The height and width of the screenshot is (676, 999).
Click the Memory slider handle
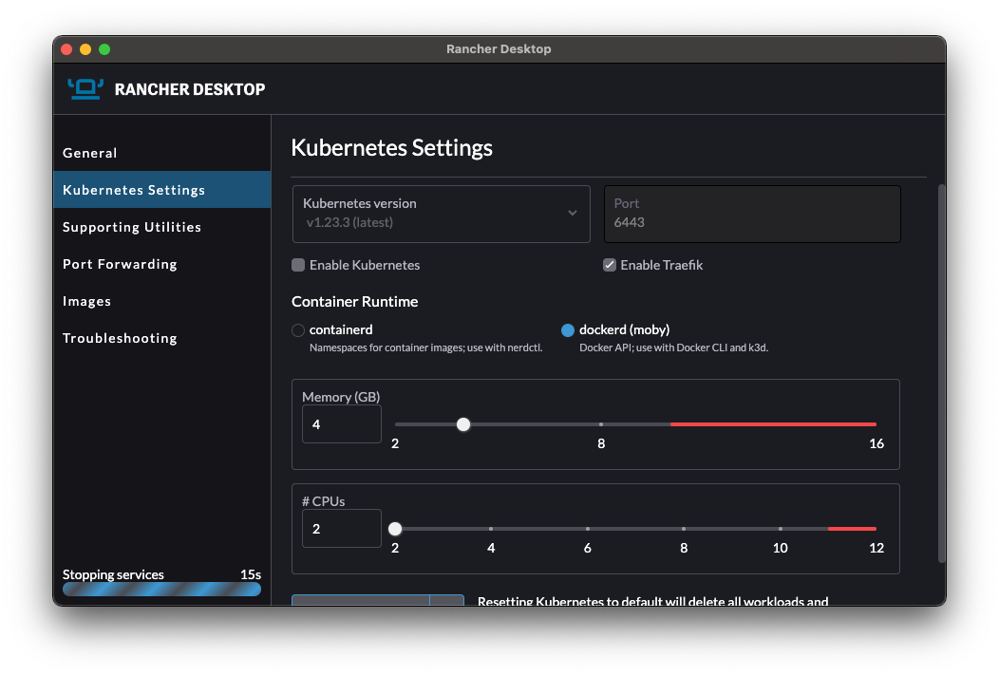463,424
